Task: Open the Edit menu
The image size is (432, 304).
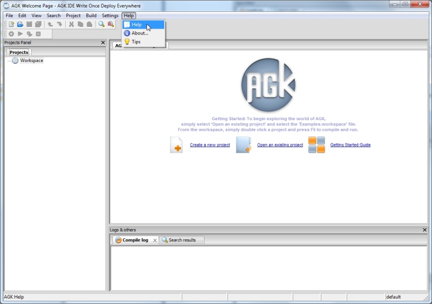Action: (22, 16)
